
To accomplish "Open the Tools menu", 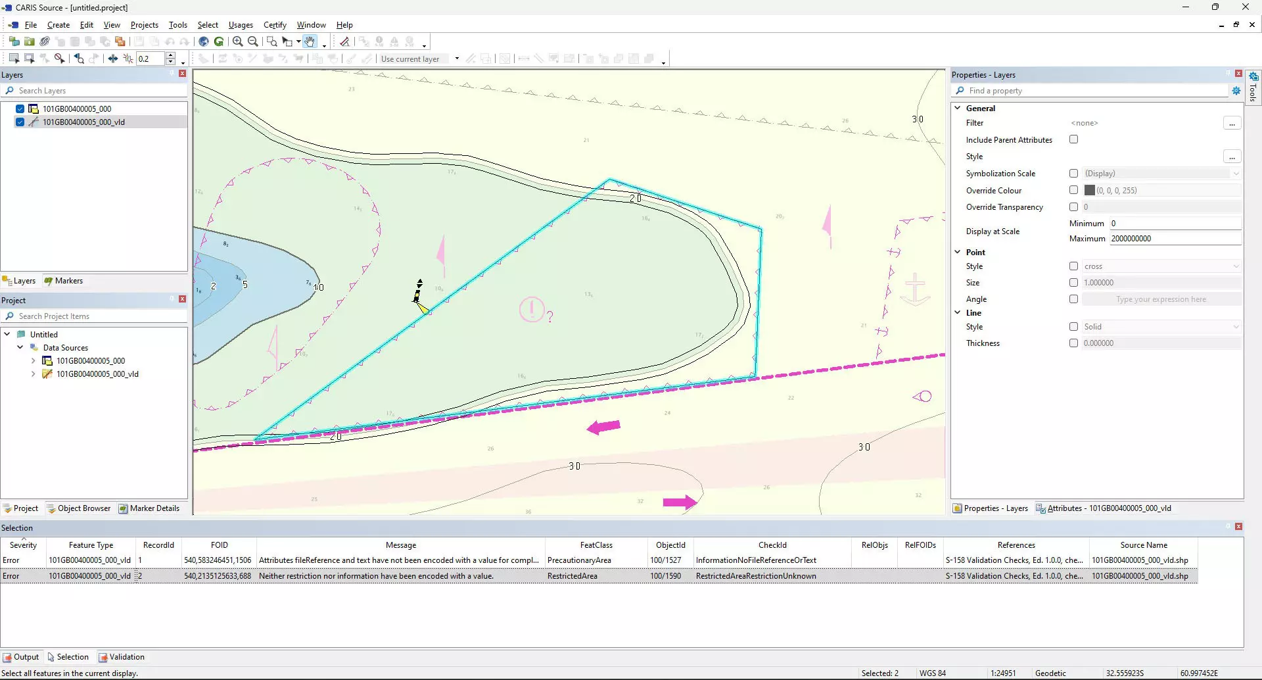I will pyautogui.click(x=177, y=25).
